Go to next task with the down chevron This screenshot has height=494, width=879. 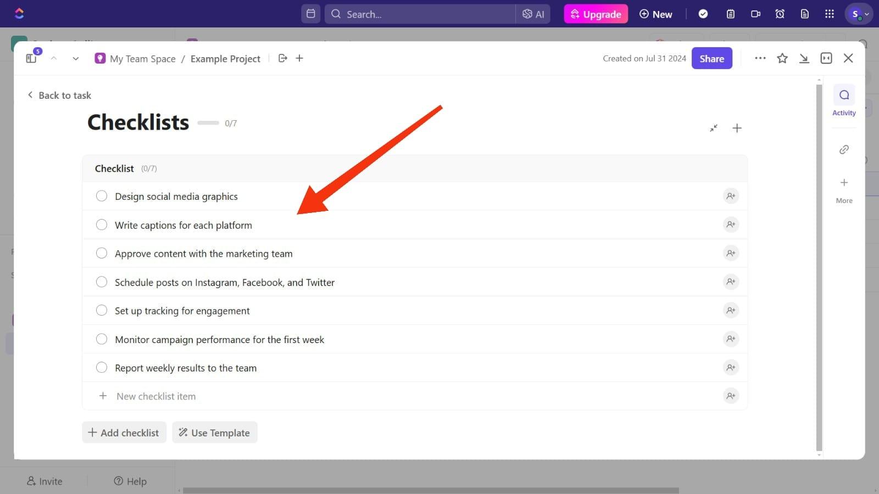[x=75, y=58]
